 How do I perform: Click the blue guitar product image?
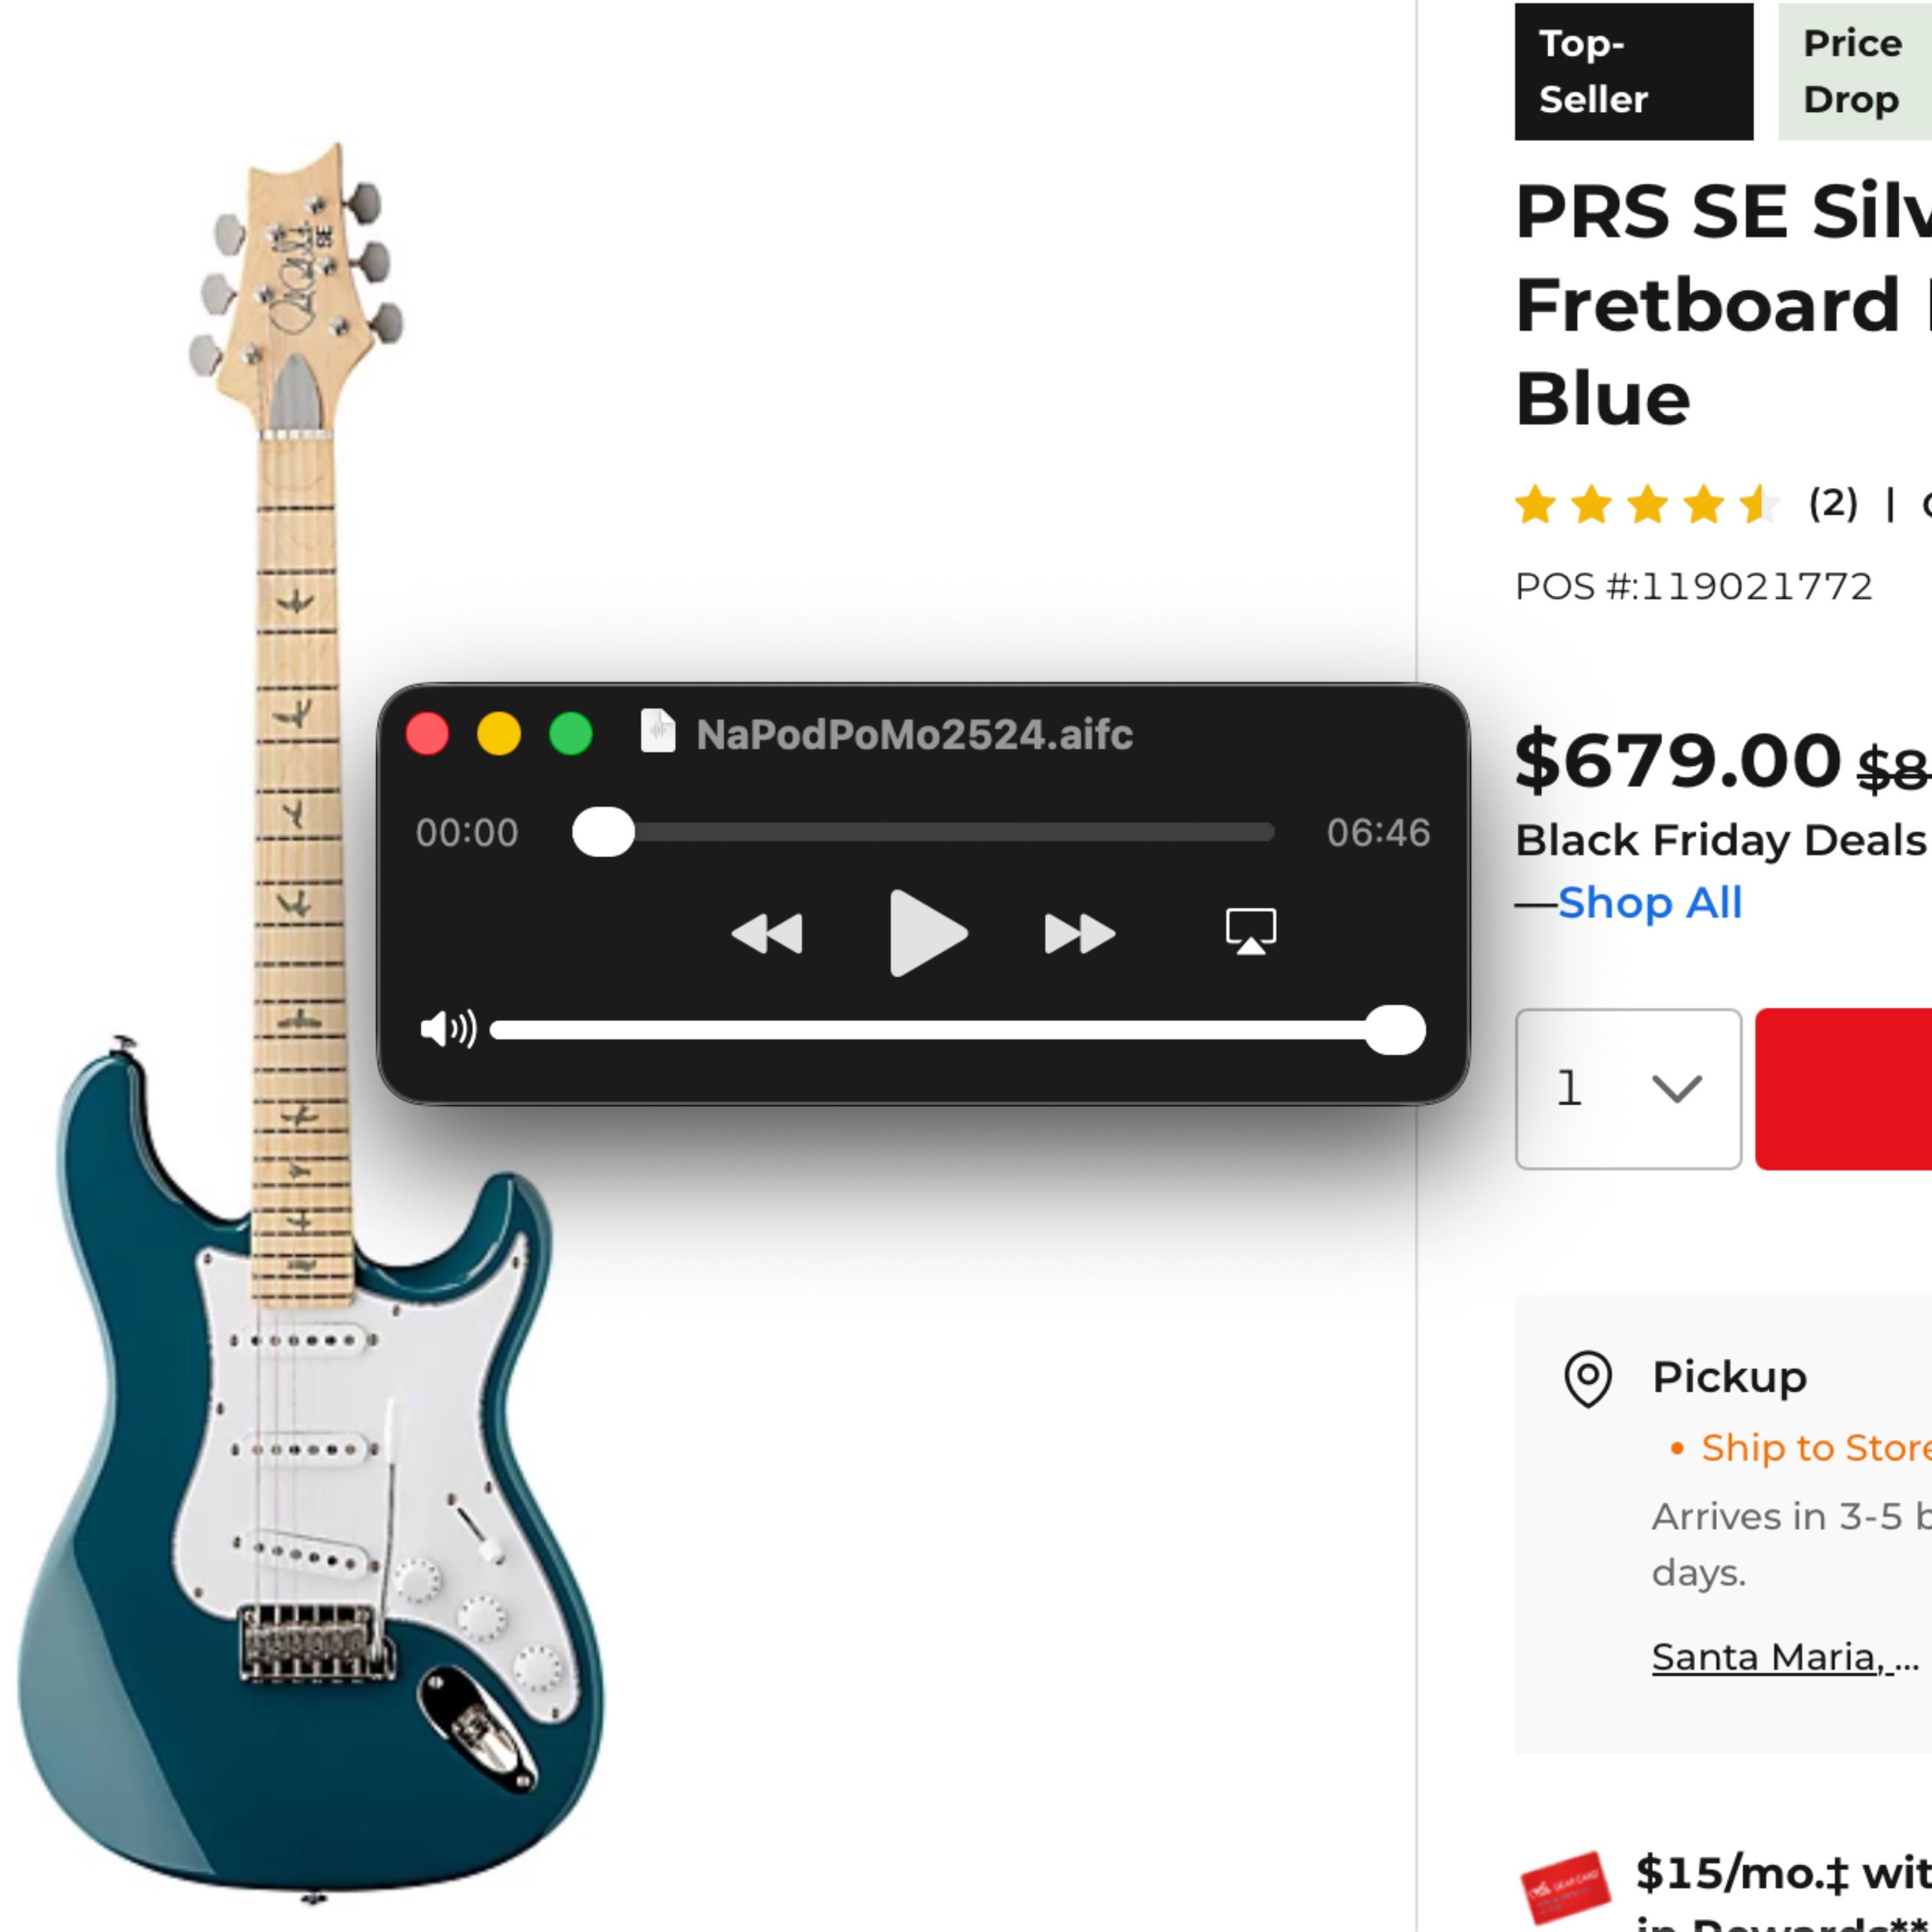(x=310, y=1020)
